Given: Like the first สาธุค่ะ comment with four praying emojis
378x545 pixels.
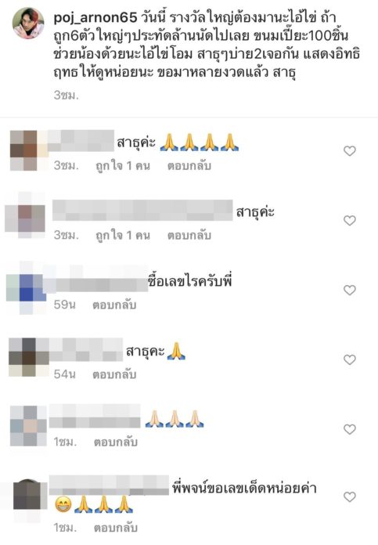Looking at the screenshot, I should click(x=350, y=151).
